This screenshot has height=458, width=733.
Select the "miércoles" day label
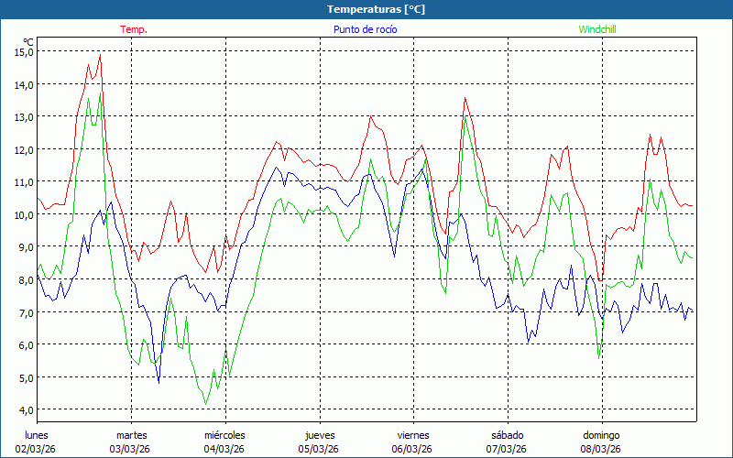[224, 435]
